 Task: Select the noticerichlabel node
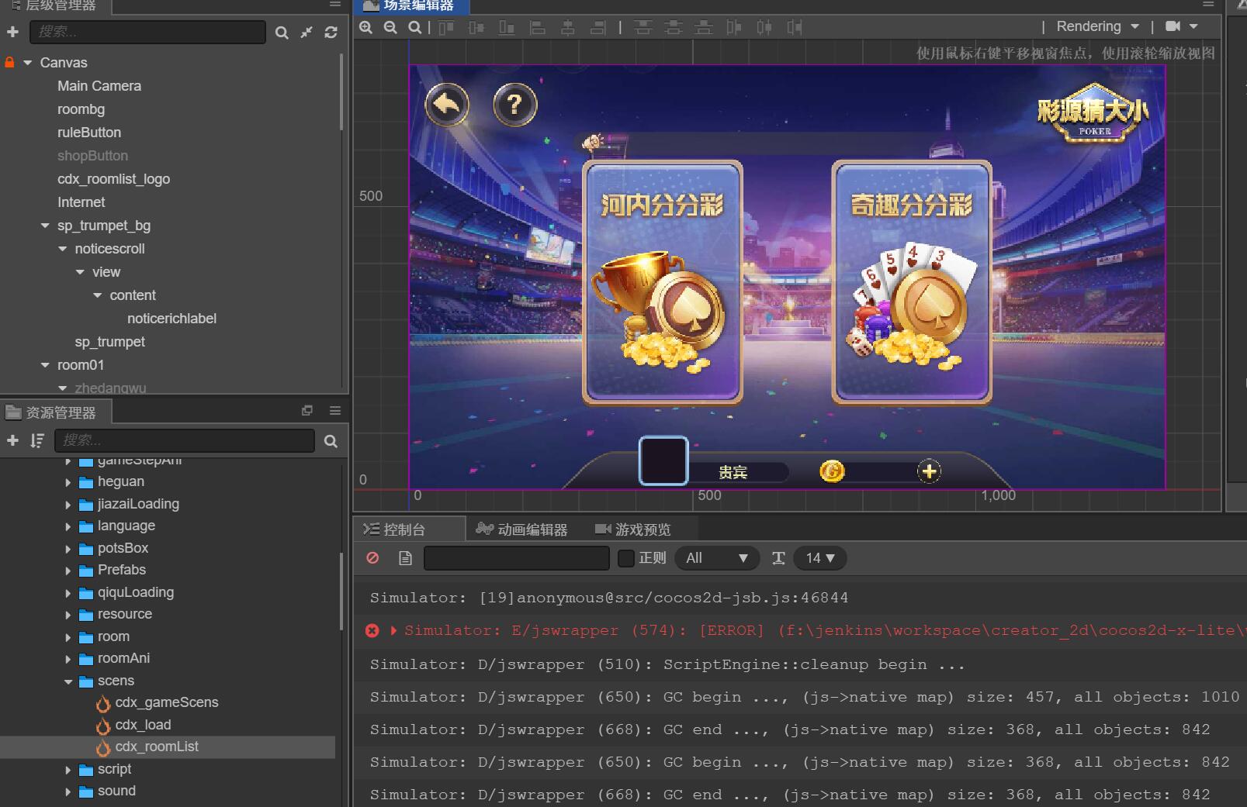(171, 319)
